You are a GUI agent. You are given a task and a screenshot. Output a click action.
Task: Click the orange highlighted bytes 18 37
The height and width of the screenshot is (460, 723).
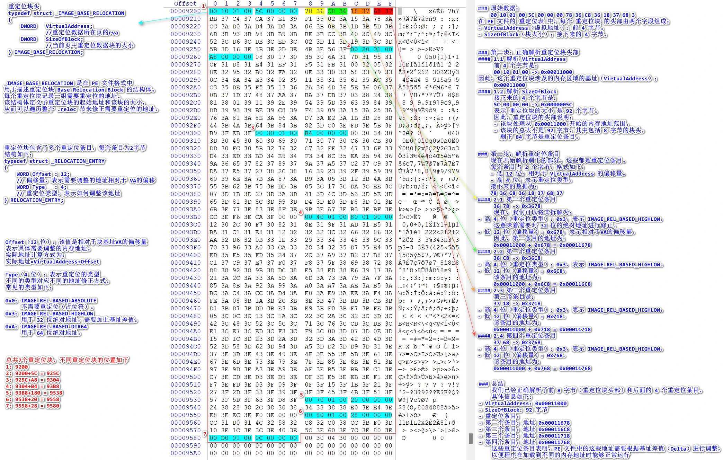tap(360, 11)
